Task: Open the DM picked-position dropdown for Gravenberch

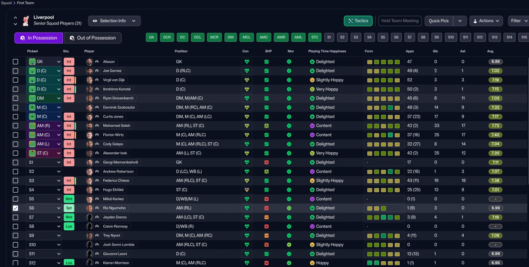Action: [x=44, y=98]
